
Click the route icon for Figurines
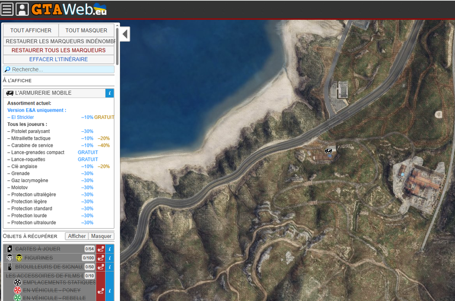click(x=101, y=258)
